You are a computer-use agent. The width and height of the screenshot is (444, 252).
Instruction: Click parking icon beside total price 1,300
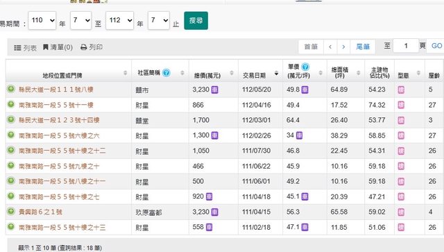(x=214, y=135)
